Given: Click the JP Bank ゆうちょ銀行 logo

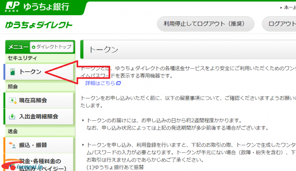Looking at the screenshot, I should 37,7.
